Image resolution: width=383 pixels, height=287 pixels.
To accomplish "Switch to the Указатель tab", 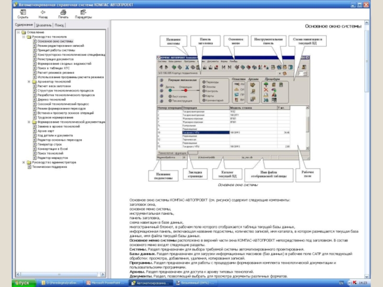I will (43, 24).
